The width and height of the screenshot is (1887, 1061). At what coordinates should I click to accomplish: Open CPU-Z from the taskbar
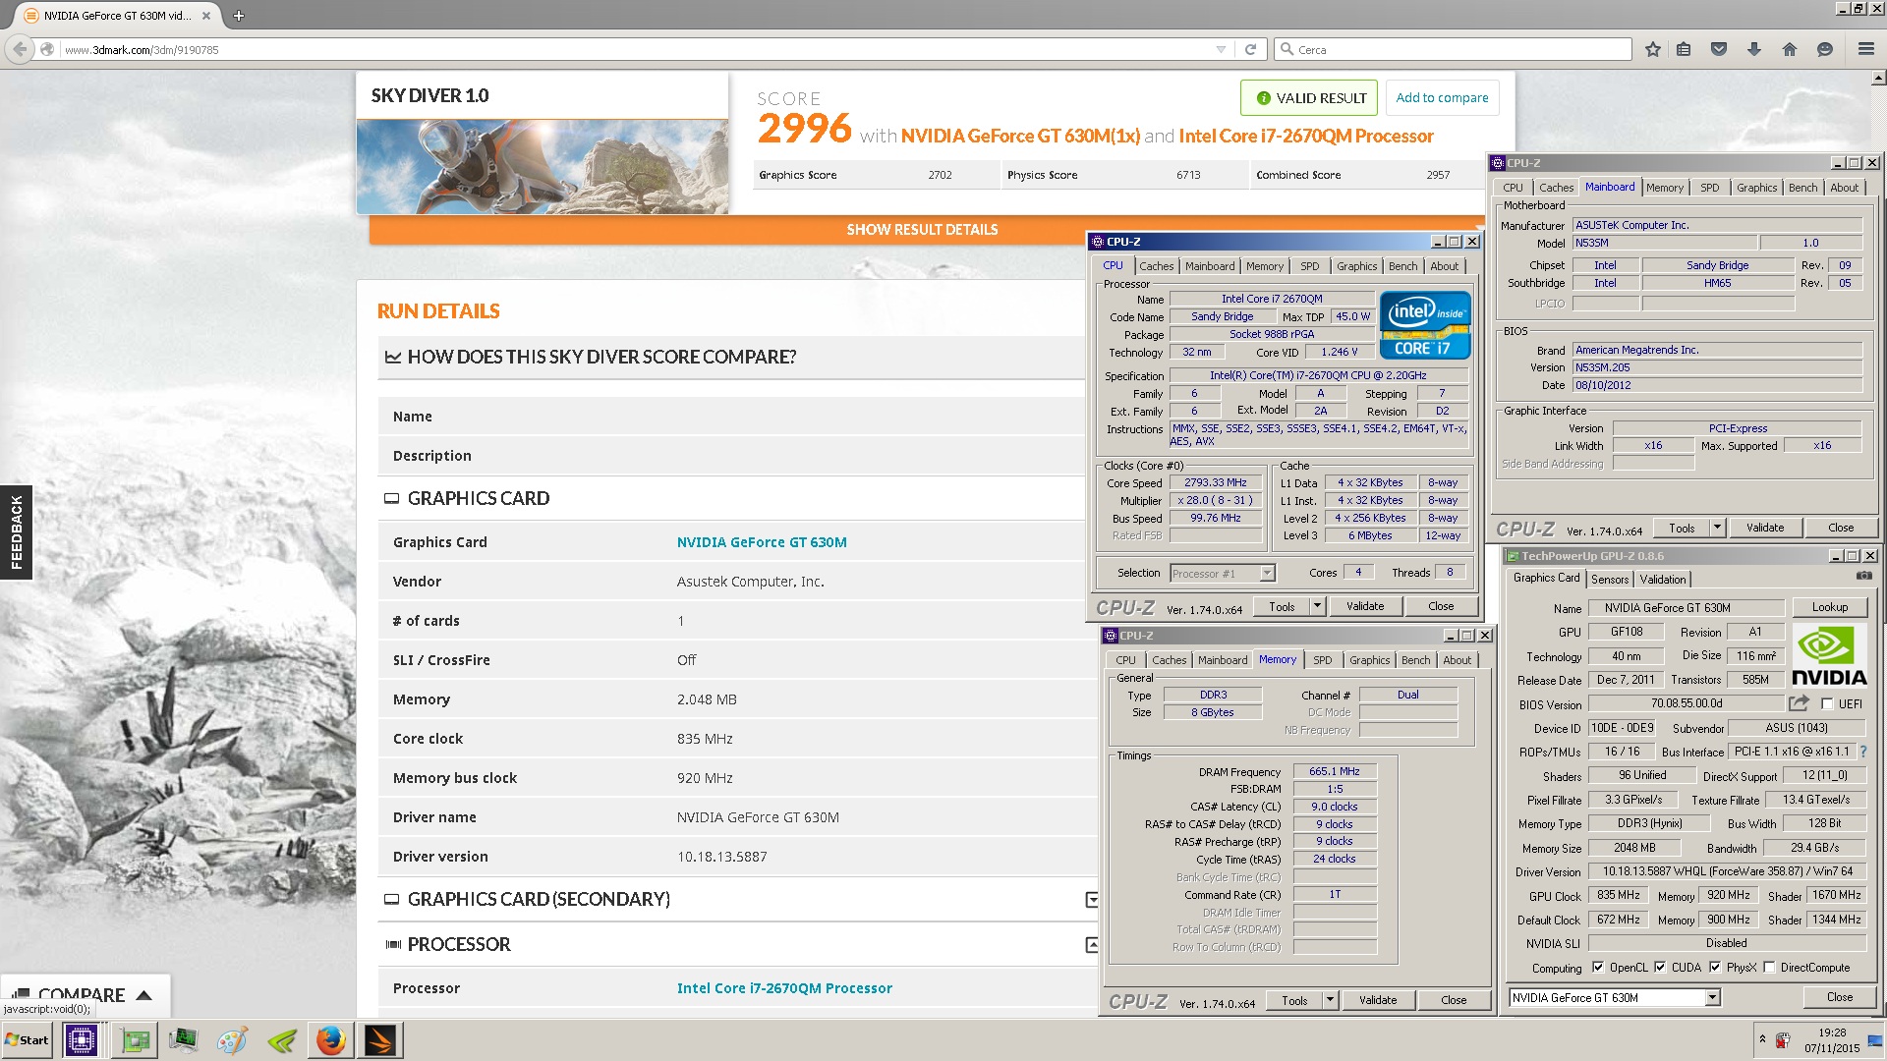click(x=81, y=1039)
